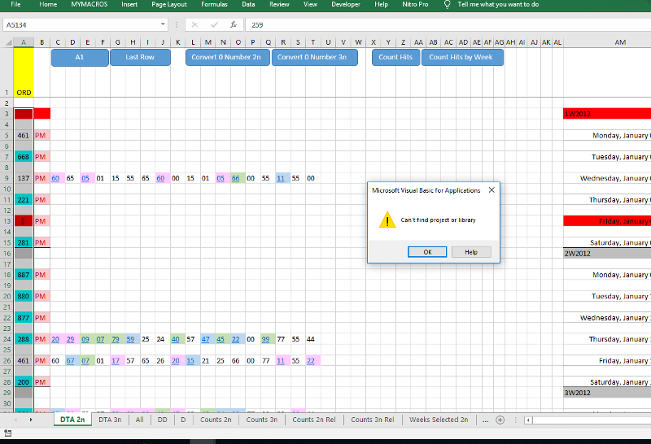Click the hyperlinked 22 at row 26 end
Viewport: 651px width, 444px height.
click(x=311, y=360)
